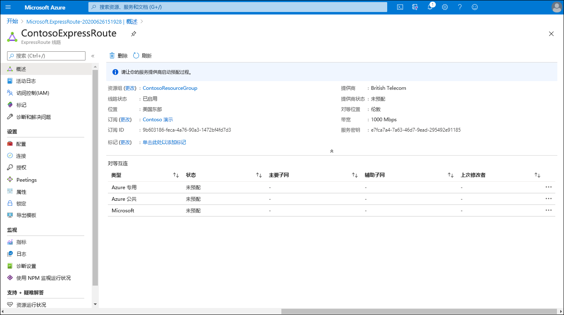Click 更改 next to 订阅

tap(125, 120)
